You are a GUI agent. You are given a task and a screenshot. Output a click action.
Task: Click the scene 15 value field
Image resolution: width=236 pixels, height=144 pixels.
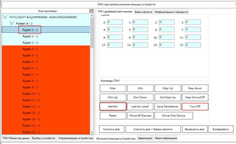193,45
